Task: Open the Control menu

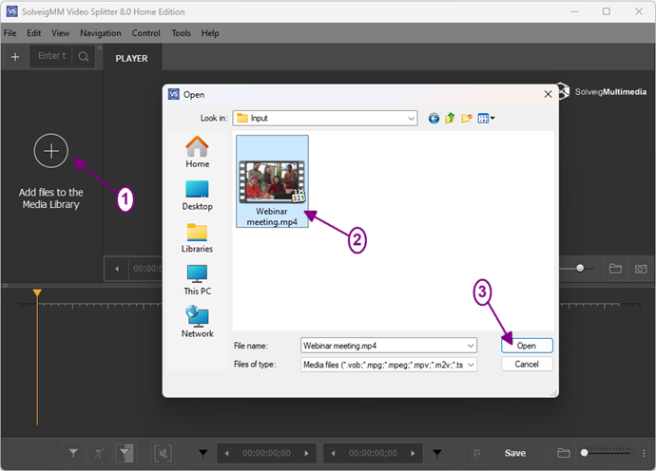Action: click(146, 33)
